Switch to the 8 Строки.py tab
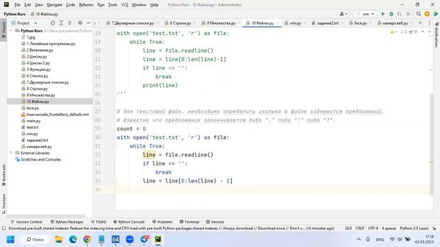 pos(180,23)
